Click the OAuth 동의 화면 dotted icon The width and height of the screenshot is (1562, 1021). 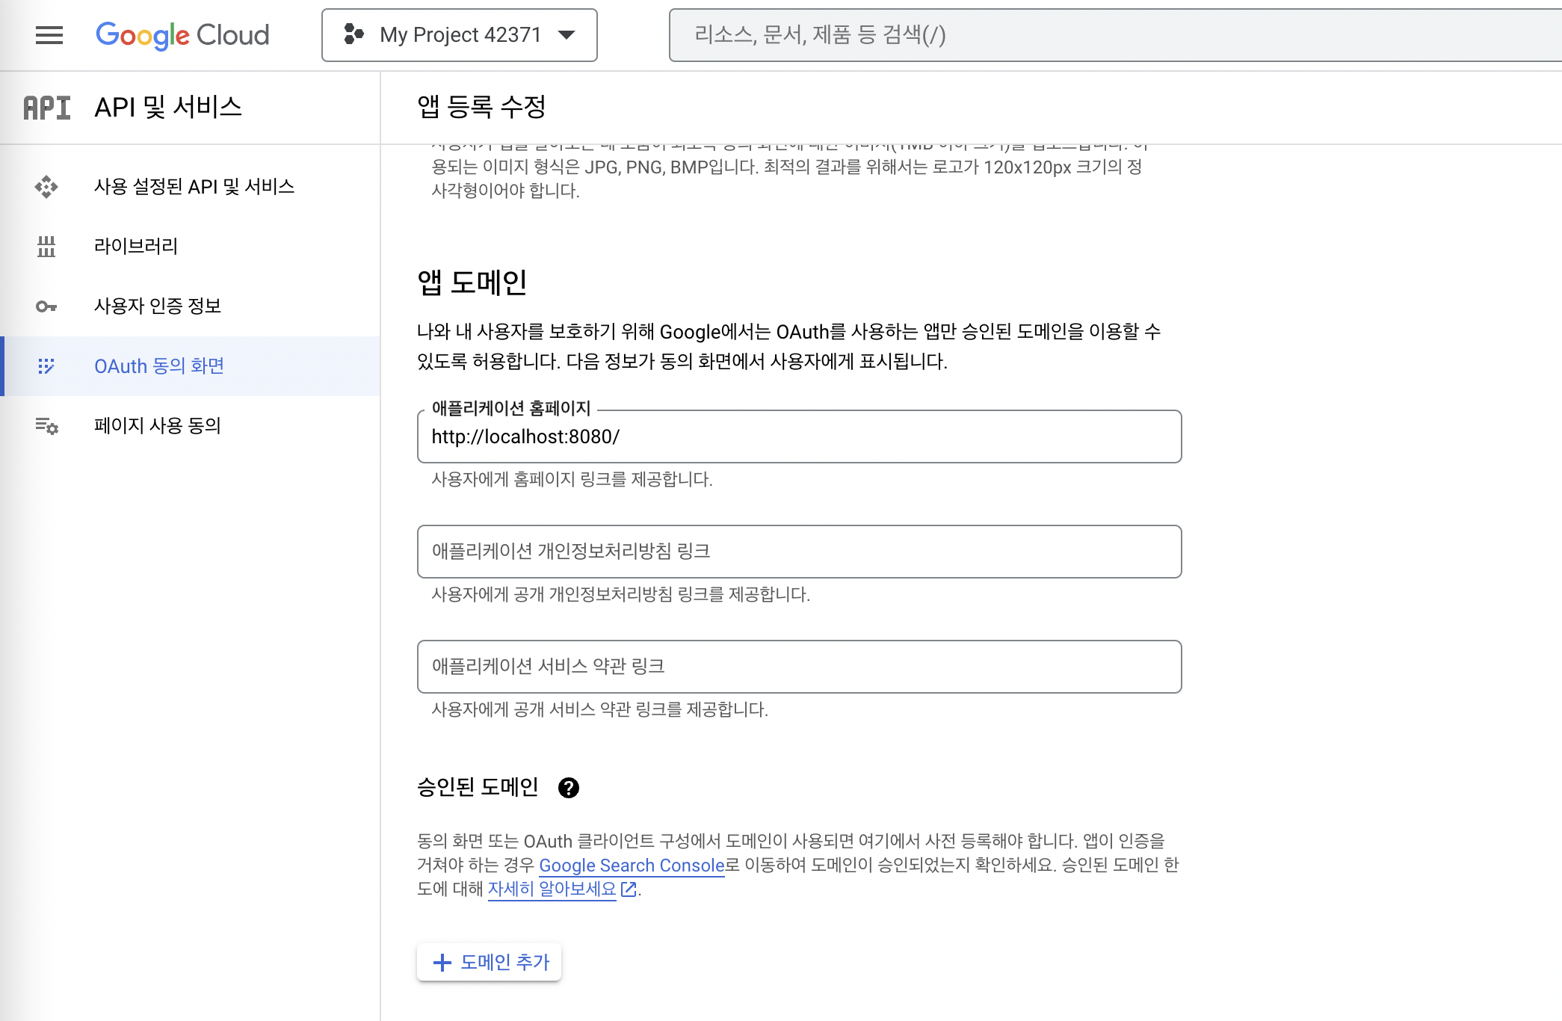(x=46, y=366)
